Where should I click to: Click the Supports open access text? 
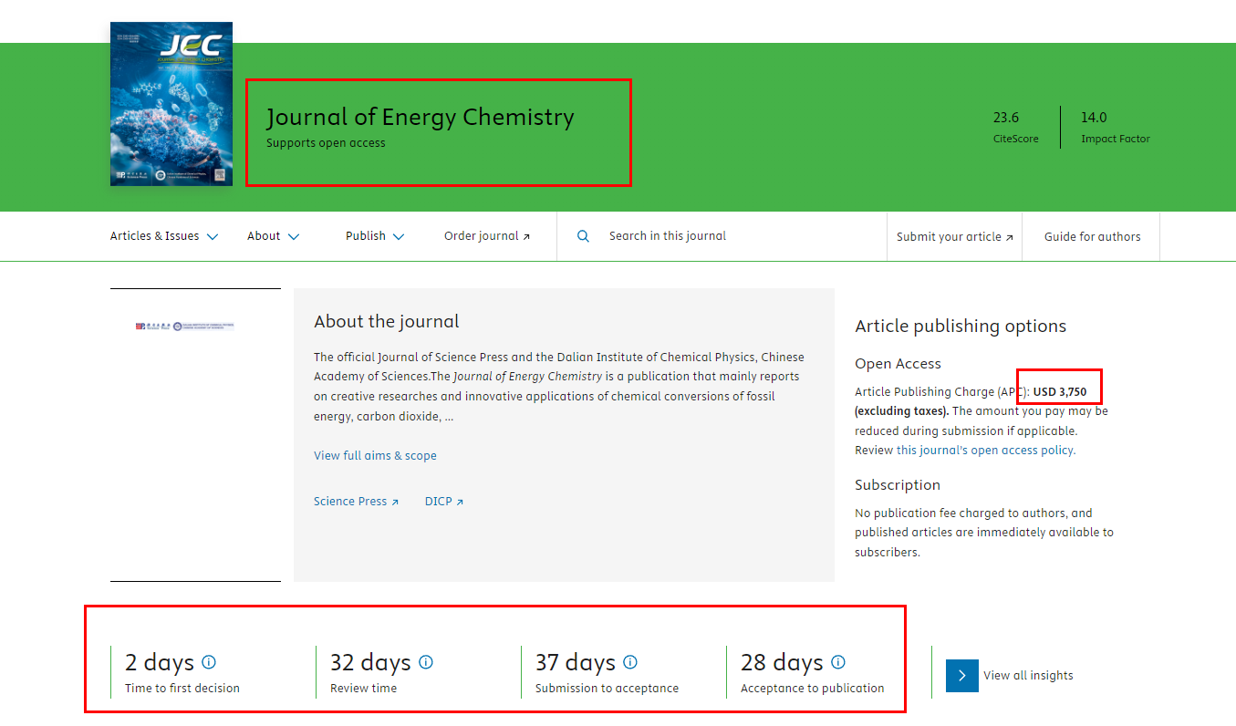coord(326,143)
